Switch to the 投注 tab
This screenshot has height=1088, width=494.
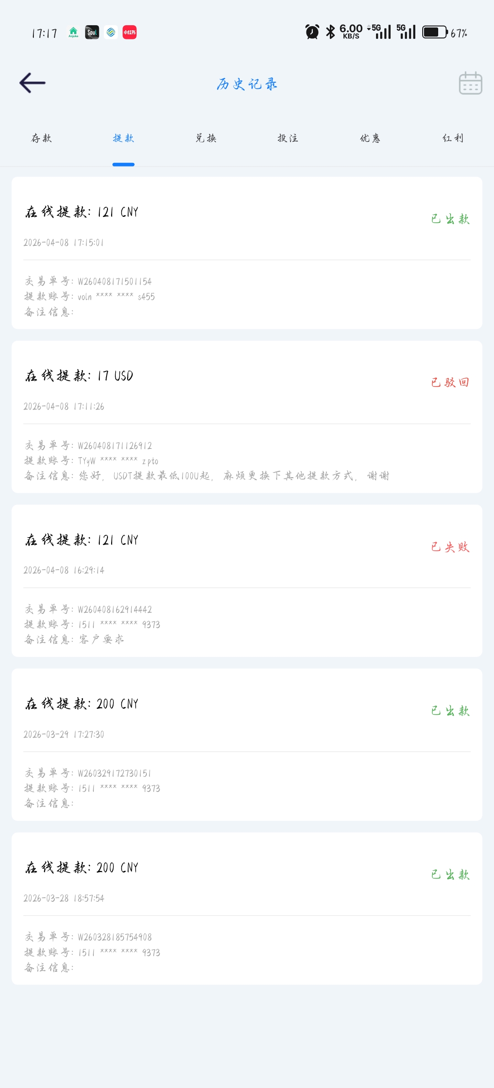point(288,138)
